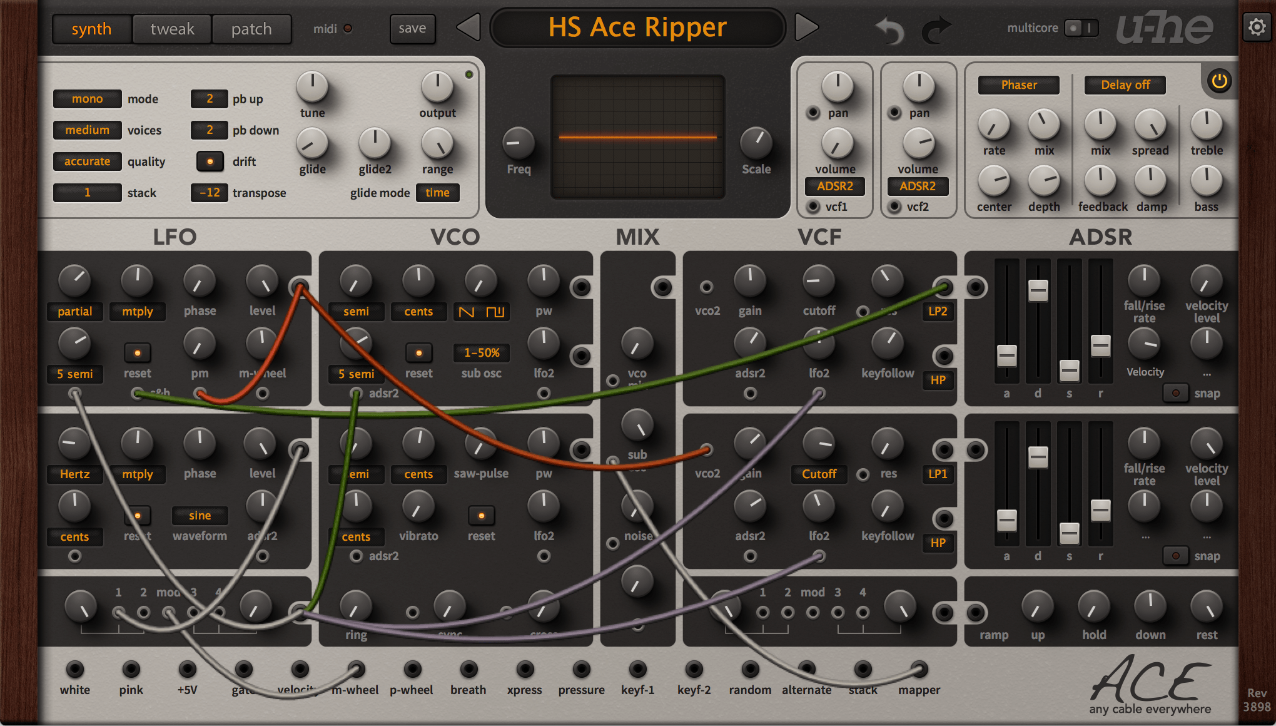
Task: Toggle the multicore switch
Action: [1081, 28]
